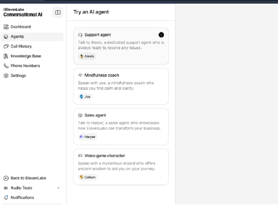Click the Dashboard grid icon
Screen dimensions: 278x208
tap(6, 27)
